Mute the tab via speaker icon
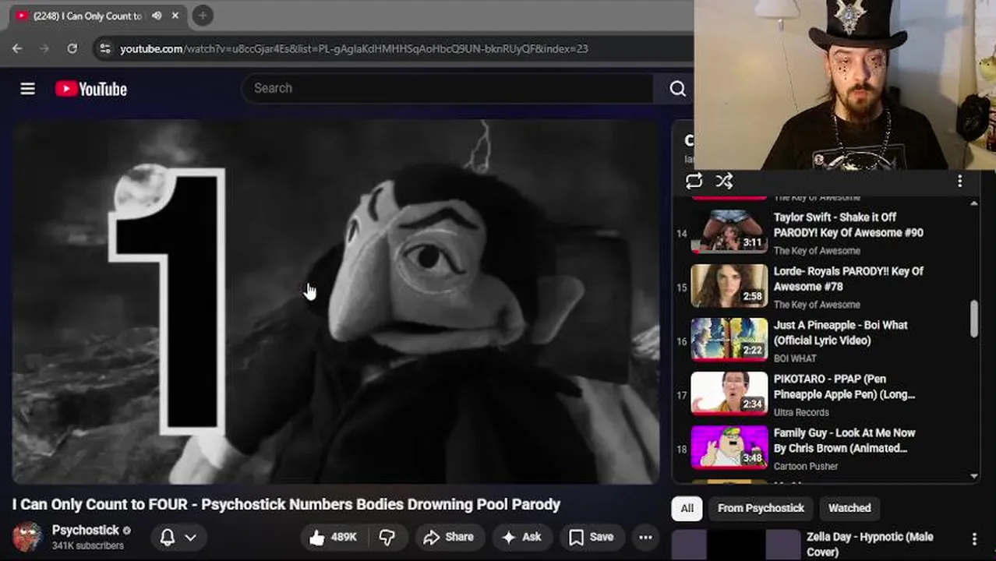Viewport: 996px width, 561px height. click(x=157, y=16)
